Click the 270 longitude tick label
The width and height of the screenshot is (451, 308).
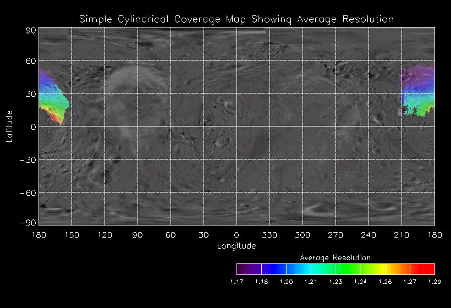335,235
